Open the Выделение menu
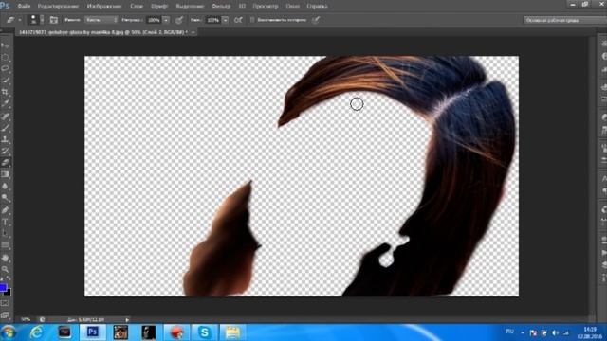 [x=190, y=6]
